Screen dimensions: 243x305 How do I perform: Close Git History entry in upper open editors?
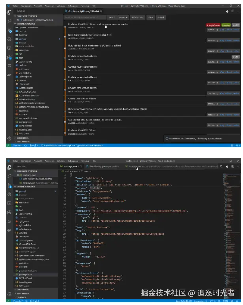pyautogui.click(x=18, y=20)
